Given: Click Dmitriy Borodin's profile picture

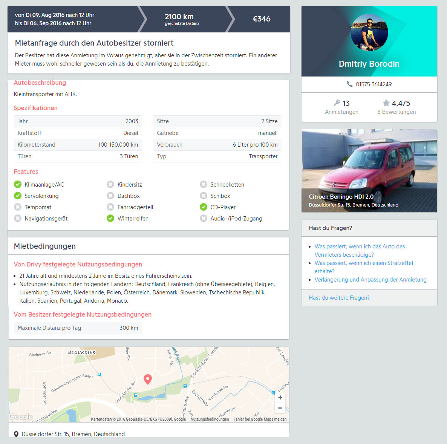Looking at the screenshot, I should [369, 32].
